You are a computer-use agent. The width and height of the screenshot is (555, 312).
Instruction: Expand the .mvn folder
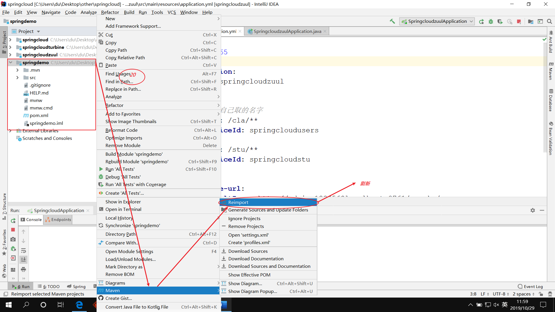(x=17, y=70)
